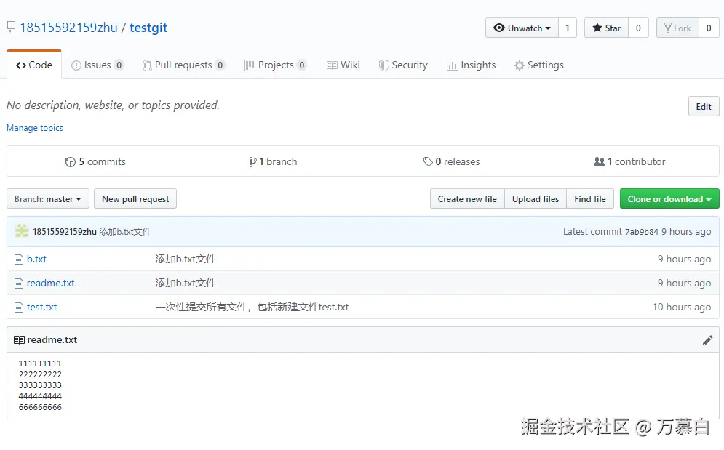Click the readme.txt title in the preview header
The width and height of the screenshot is (724, 450).
click(x=52, y=339)
